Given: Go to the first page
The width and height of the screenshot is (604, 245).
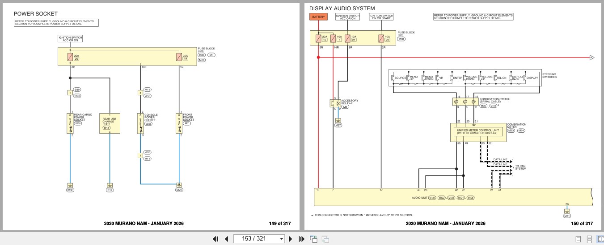Looking at the screenshot, I should tap(215, 239).
